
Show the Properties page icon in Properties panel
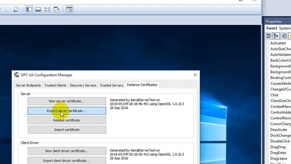(x=284, y=36)
